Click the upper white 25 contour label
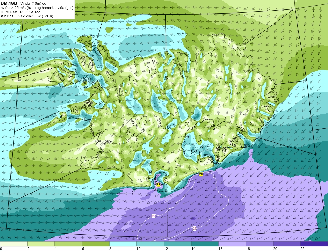Viewport: 328px width, 251px height. tap(154, 216)
